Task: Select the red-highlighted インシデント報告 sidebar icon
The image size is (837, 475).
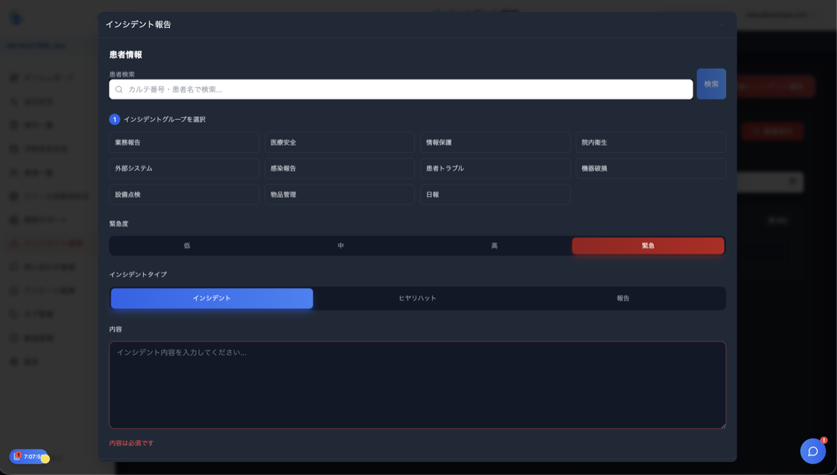Action: click(14, 244)
